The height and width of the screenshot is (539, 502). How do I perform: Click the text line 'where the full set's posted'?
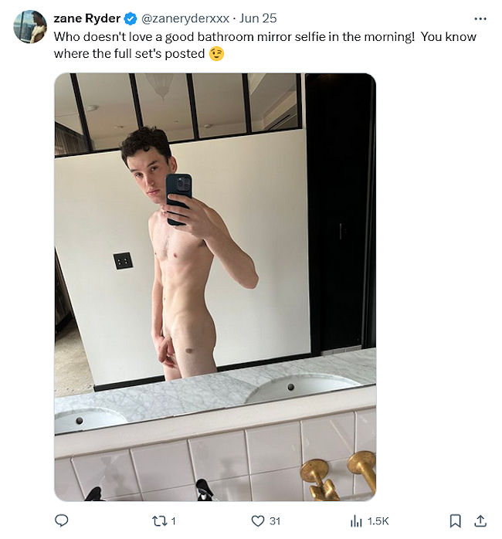tap(129, 53)
